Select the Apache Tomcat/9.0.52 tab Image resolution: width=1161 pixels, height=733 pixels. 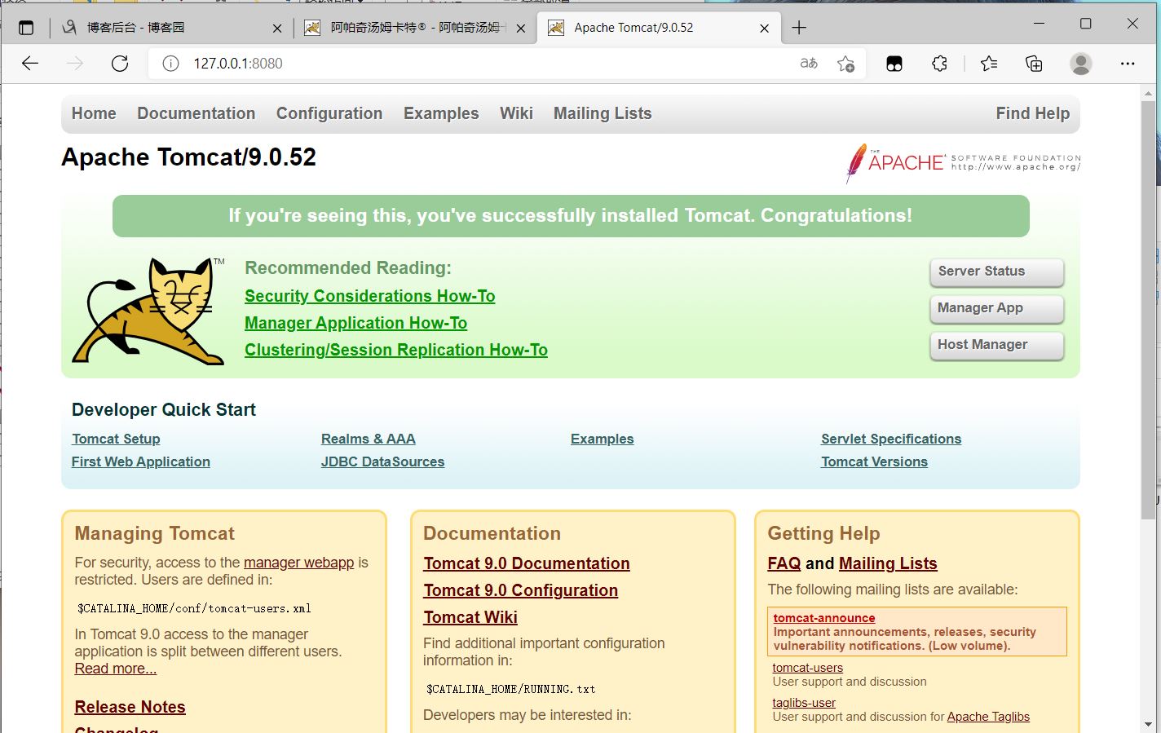[x=659, y=28]
